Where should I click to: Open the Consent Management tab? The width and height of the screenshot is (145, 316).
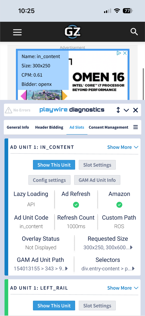(109, 127)
